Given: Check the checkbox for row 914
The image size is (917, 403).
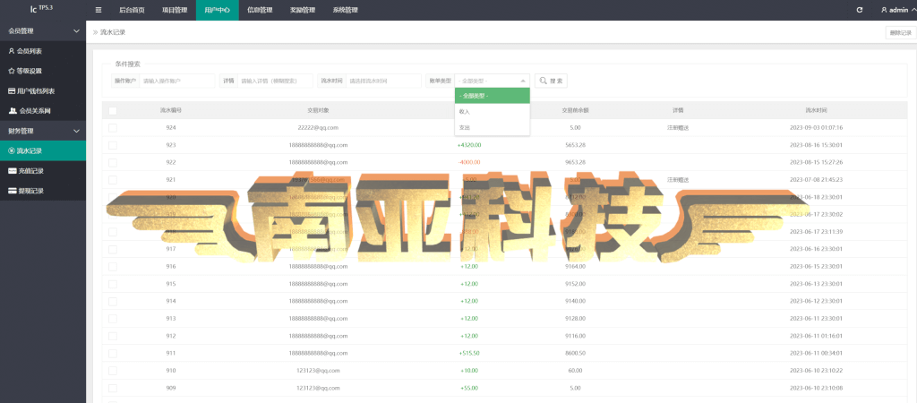Looking at the screenshot, I should point(113,301).
